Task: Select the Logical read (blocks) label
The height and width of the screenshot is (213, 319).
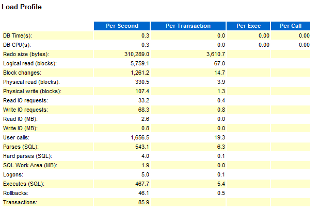Action: (x=30, y=64)
